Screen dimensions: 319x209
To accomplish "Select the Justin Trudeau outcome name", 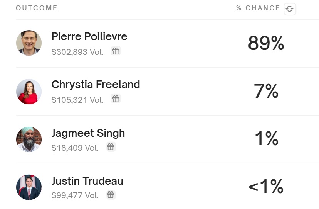I will click(x=87, y=181).
